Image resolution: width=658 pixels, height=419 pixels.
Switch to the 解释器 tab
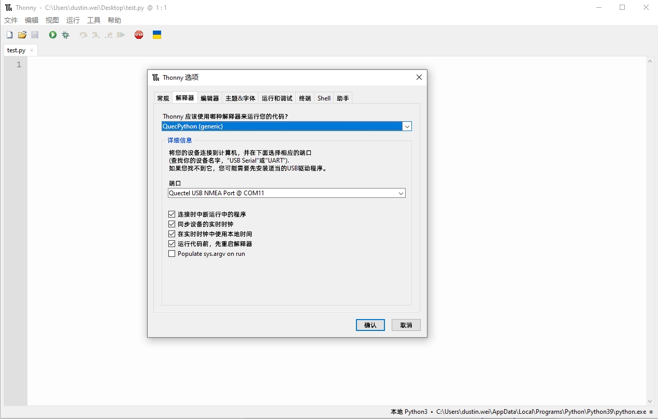185,97
